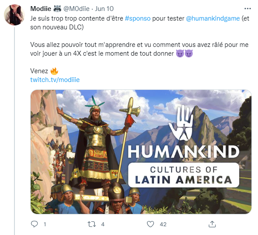Screen dimensions: 258x235
Task: Visit the @humankindgame mention
Action: click(213, 18)
